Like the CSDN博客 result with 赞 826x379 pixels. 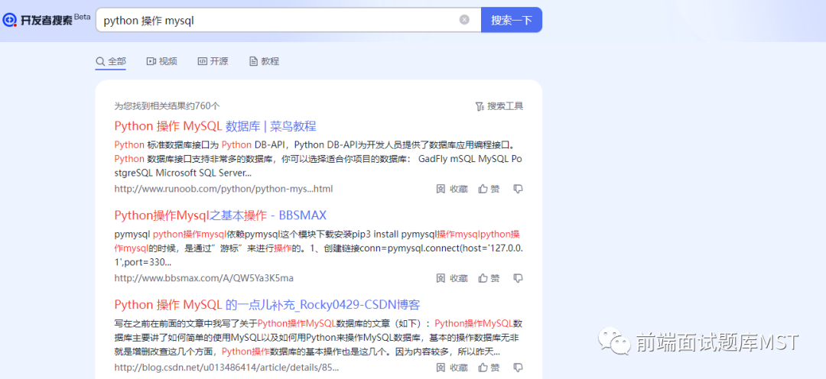click(x=489, y=368)
